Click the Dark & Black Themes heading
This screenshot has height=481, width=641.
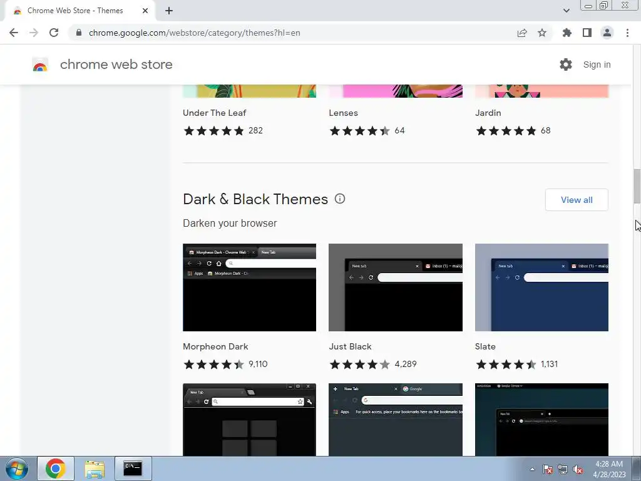click(x=255, y=199)
